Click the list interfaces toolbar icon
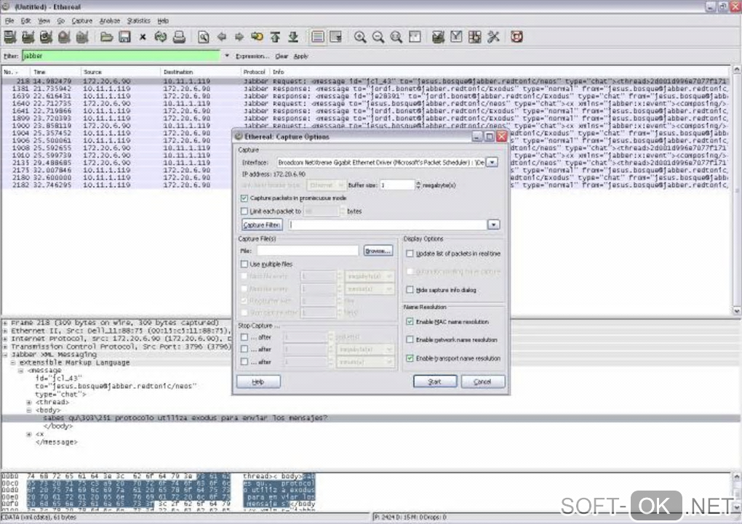This screenshot has width=742, height=524. point(10,37)
